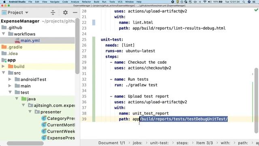Click 'Item 3/3' breadcrumb

point(204,143)
